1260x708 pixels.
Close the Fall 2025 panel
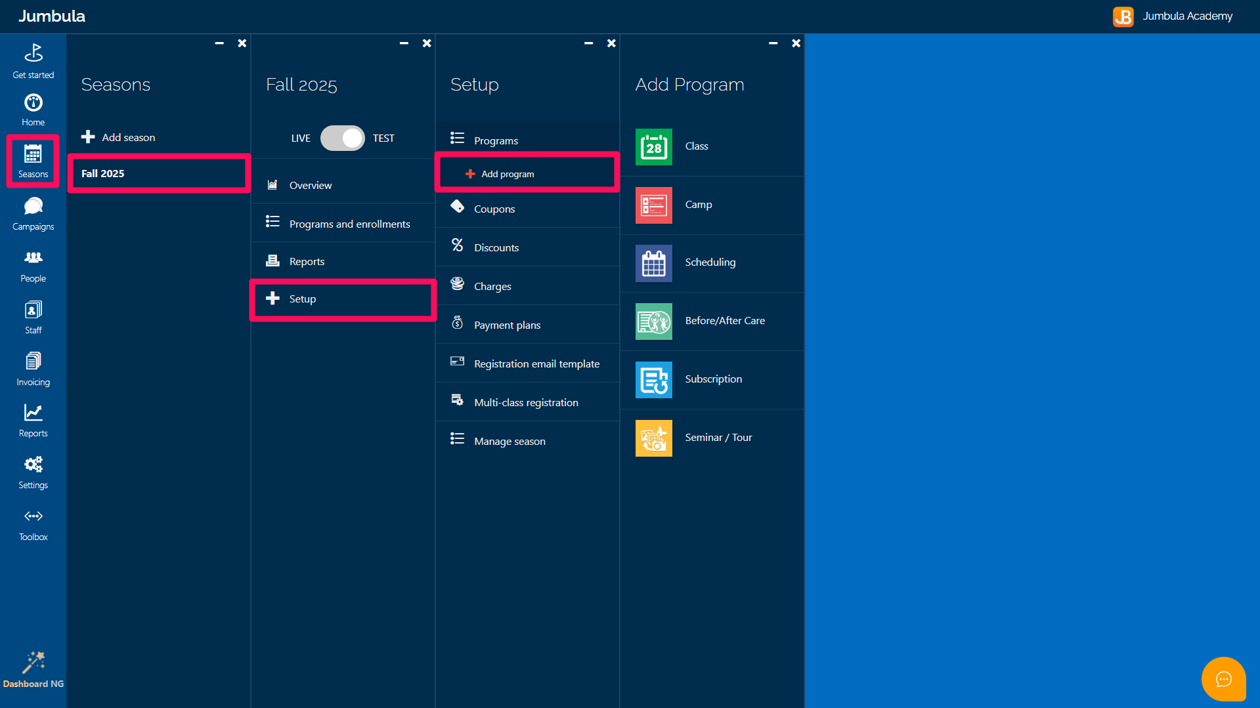tap(427, 43)
